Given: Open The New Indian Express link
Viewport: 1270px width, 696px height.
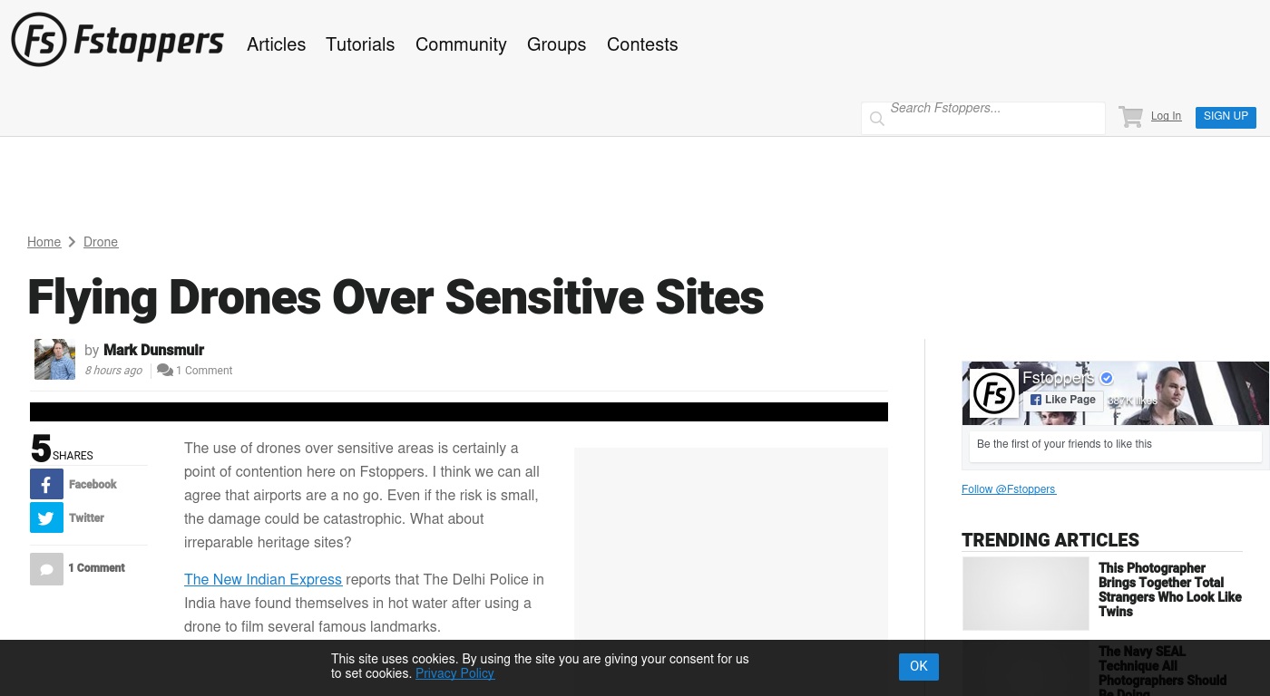Looking at the screenshot, I should [263, 579].
